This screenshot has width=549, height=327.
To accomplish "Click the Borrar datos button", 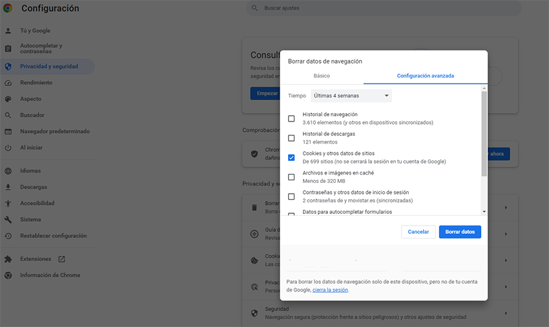I will pos(460,231).
